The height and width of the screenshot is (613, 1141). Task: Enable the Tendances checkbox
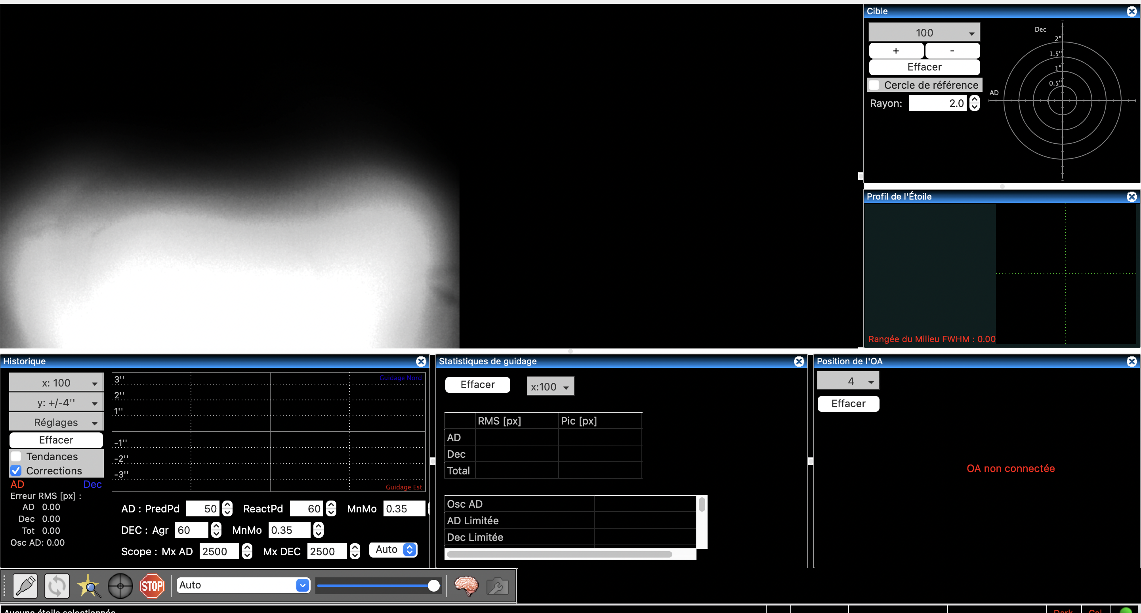[x=16, y=456]
